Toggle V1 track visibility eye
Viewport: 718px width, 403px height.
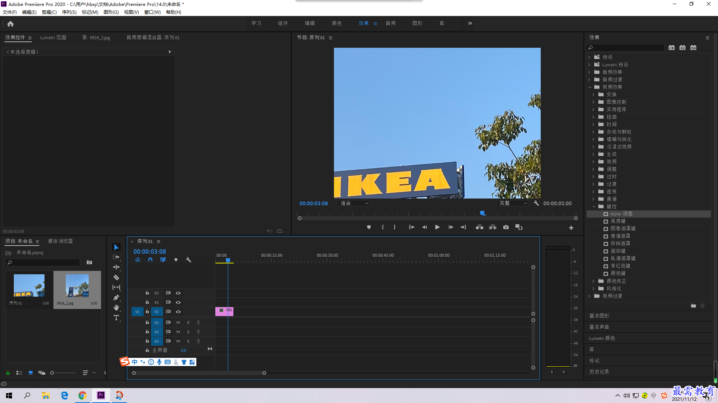(178, 312)
